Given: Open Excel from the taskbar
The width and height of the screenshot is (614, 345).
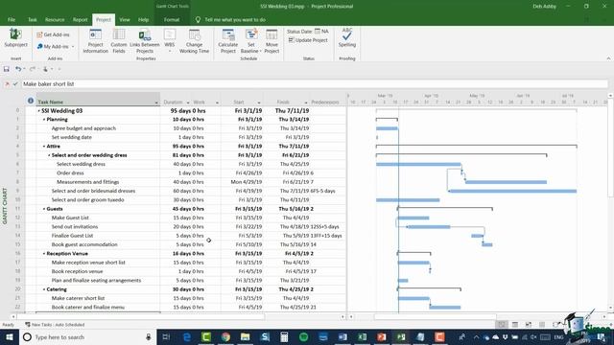Looking at the screenshot, I should coord(363,336).
